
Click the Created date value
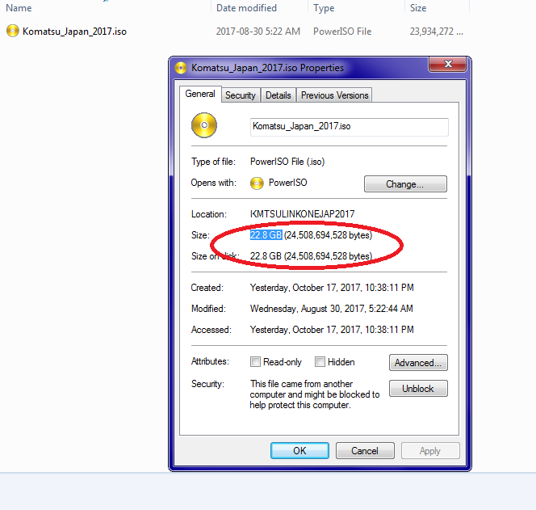[x=332, y=288]
